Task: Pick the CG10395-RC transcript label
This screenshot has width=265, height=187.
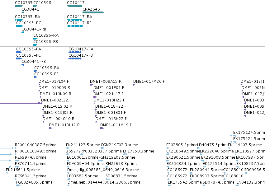Action: click(29, 23)
